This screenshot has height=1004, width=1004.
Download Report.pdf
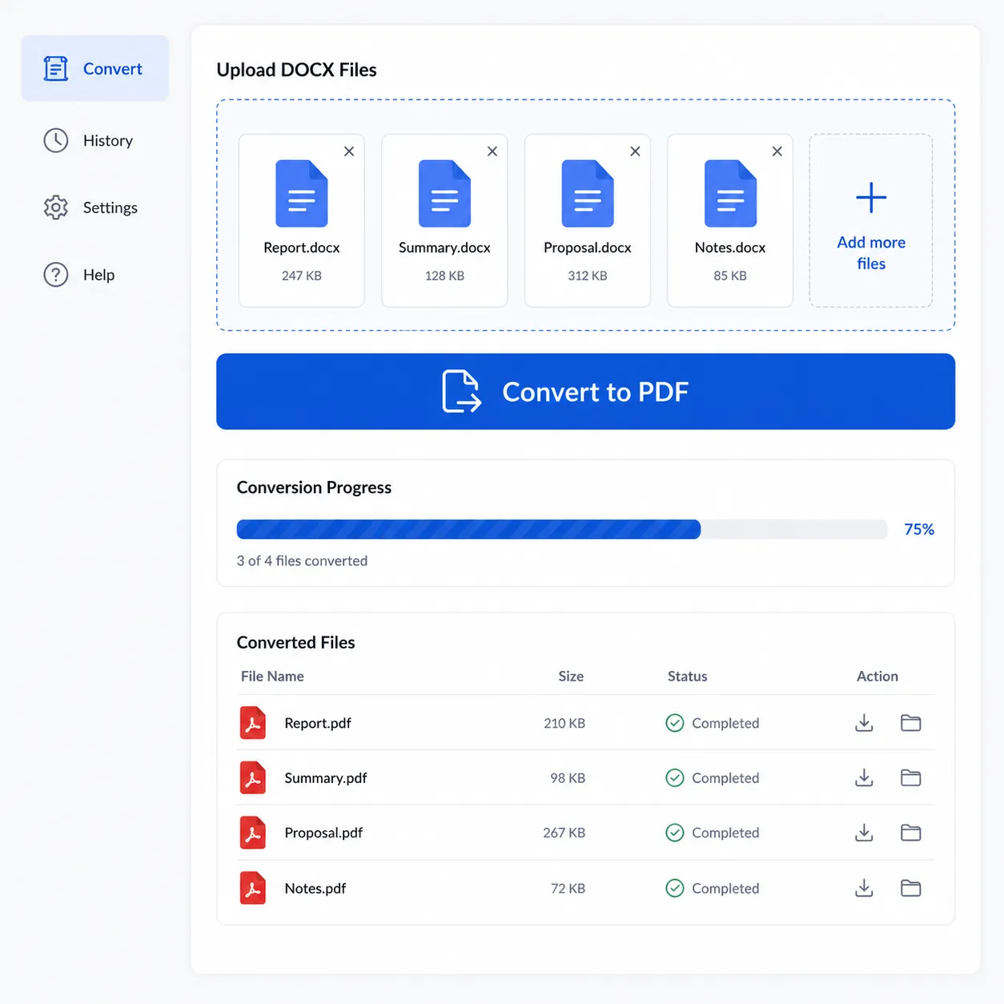[864, 723]
